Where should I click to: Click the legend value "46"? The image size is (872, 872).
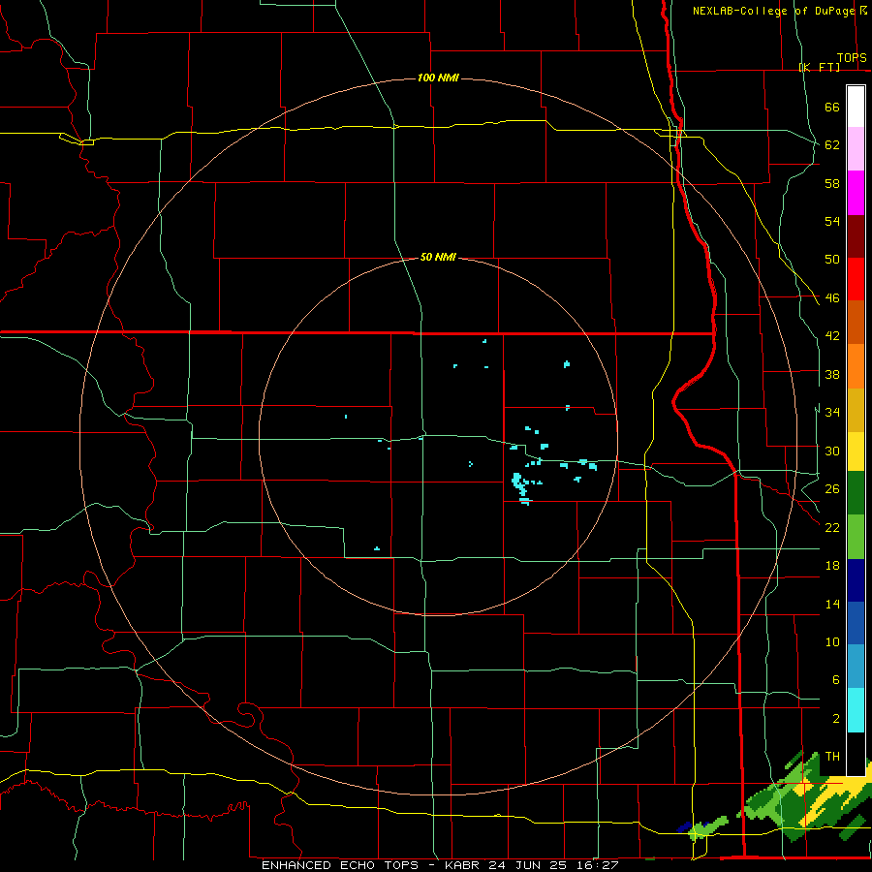[832, 298]
